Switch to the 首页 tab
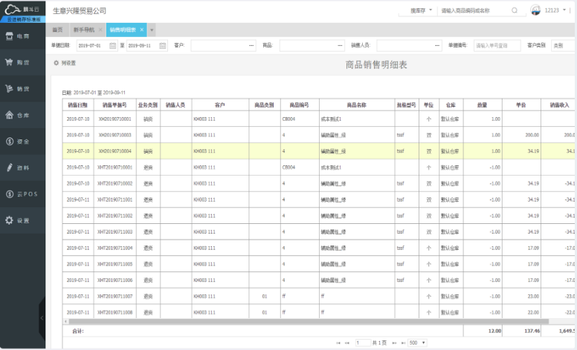The image size is (577, 350). 57,30
